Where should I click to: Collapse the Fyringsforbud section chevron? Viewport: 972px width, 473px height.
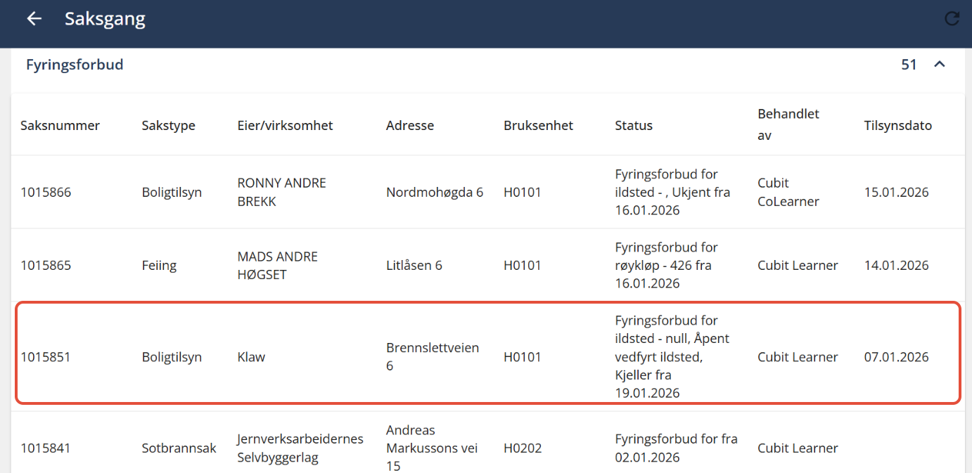pyautogui.click(x=939, y=65)
